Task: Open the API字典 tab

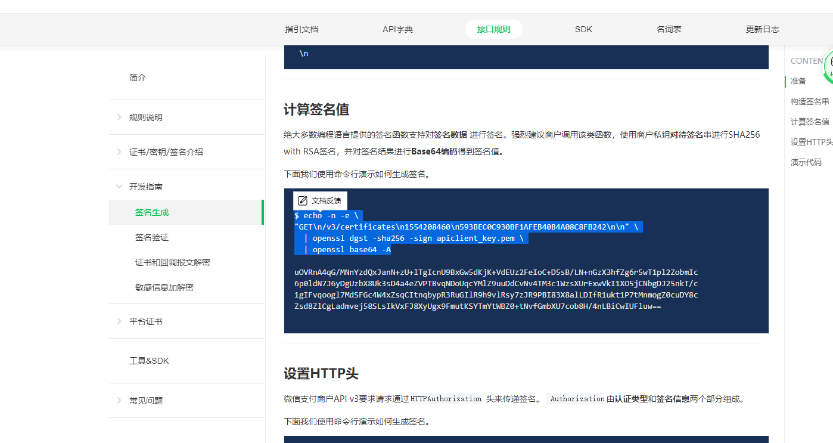Action: pos(397,29)
